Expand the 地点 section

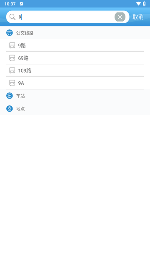click(75, 108)
